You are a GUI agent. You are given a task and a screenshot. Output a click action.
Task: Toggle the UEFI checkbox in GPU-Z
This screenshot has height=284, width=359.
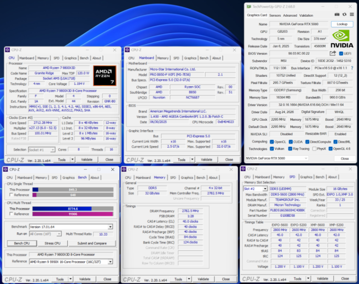341,53
